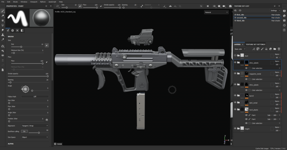The image size is (287, 150).
Task: Select the second_tile texture set
Action: pos(257,18)
